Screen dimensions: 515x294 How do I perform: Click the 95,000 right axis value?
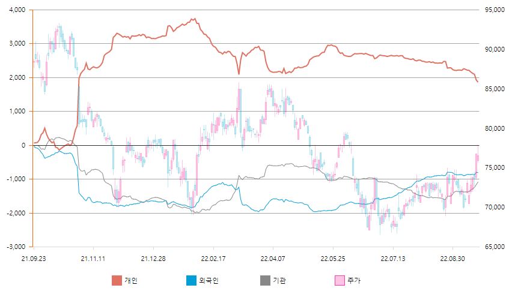point(493,10)
